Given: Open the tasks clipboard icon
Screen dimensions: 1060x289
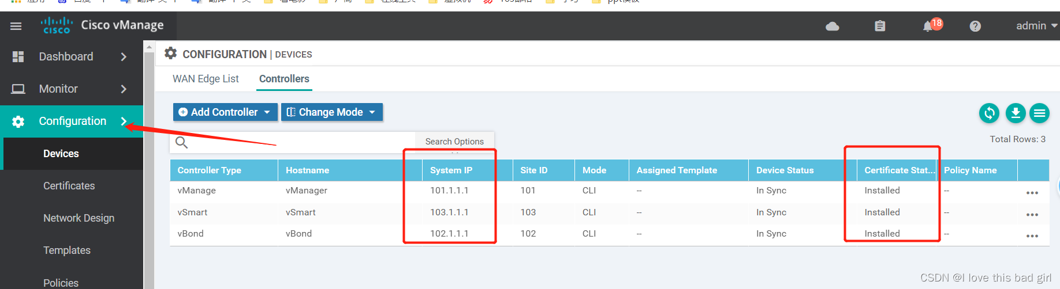Looking at the screenshot, I should 880,26.
